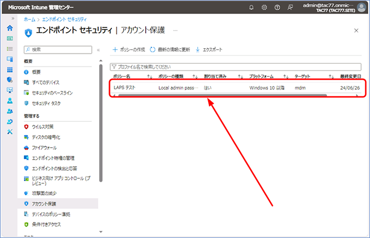
Task: Select アカウント保護 menu item
Action: tap(58, 204)
